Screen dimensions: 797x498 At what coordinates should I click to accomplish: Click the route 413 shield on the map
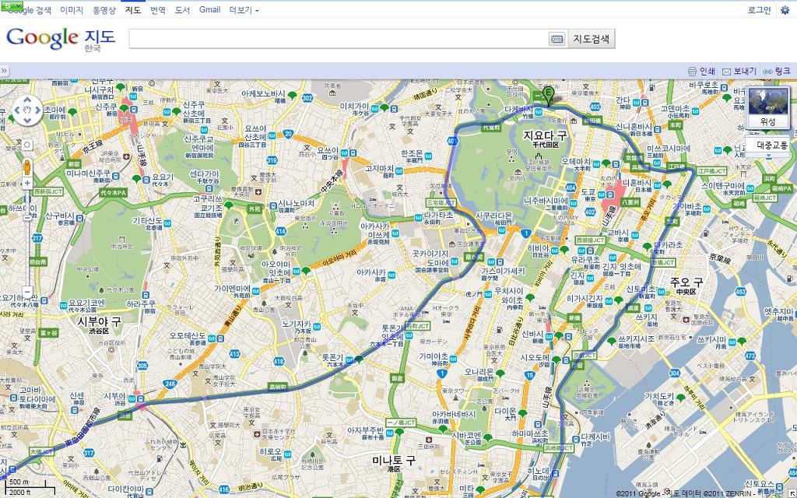click(234, 354)
